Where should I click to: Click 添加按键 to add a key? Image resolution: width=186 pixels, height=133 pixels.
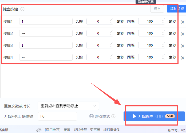pos(176,9)
